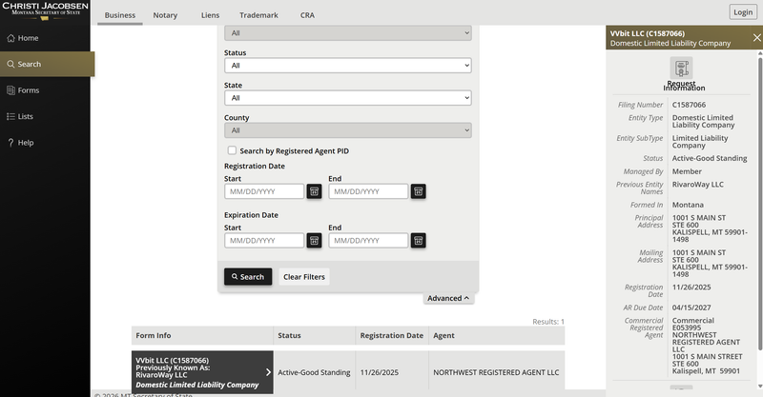Click the Request Information icon
This screenshot has width=763, height=397.
click(681, 68)
